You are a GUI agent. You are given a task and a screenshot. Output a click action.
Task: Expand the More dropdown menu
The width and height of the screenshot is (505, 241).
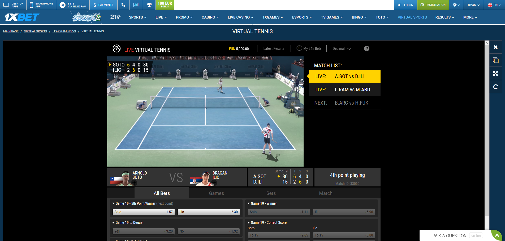coord(470,17)
